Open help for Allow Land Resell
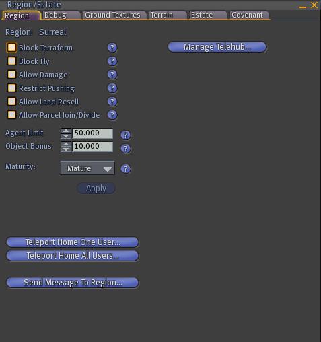321x342 pixels. tap(112, 102)
